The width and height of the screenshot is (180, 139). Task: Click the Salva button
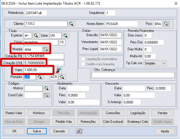tap(37, 131)
